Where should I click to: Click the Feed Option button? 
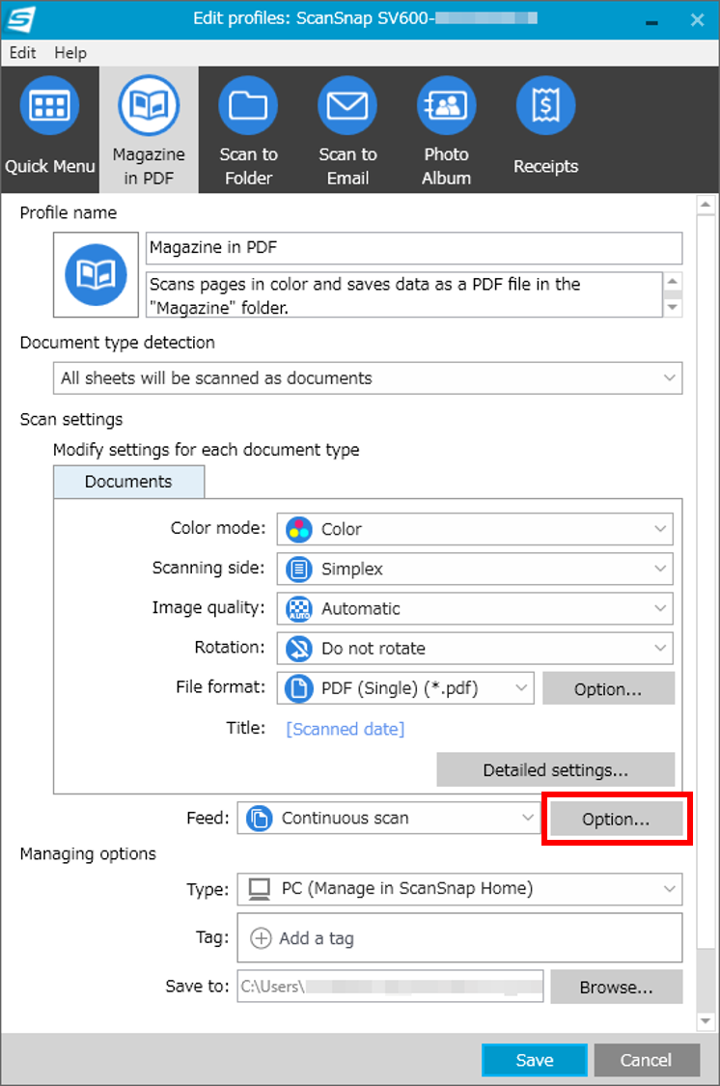point(616,819)
